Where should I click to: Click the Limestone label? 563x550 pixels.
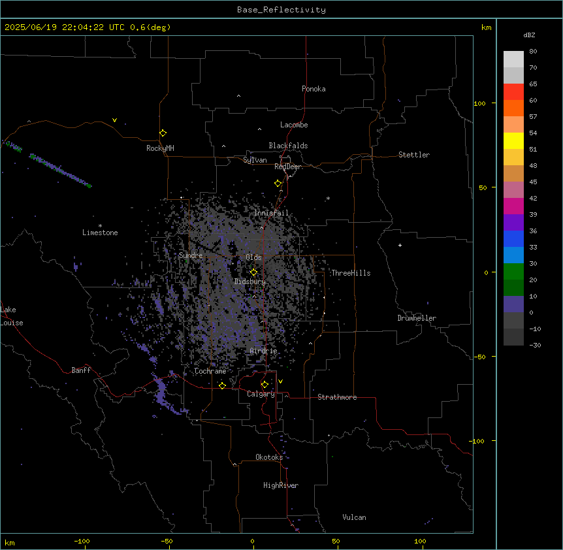100,233
